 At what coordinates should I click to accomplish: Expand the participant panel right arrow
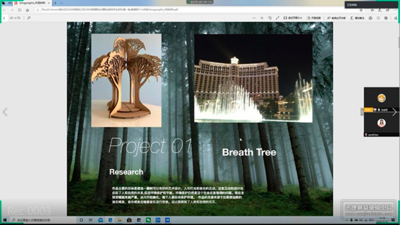click(394, 112)
